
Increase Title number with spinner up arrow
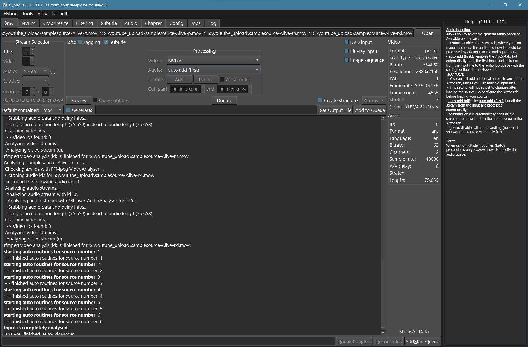point(32,50)
